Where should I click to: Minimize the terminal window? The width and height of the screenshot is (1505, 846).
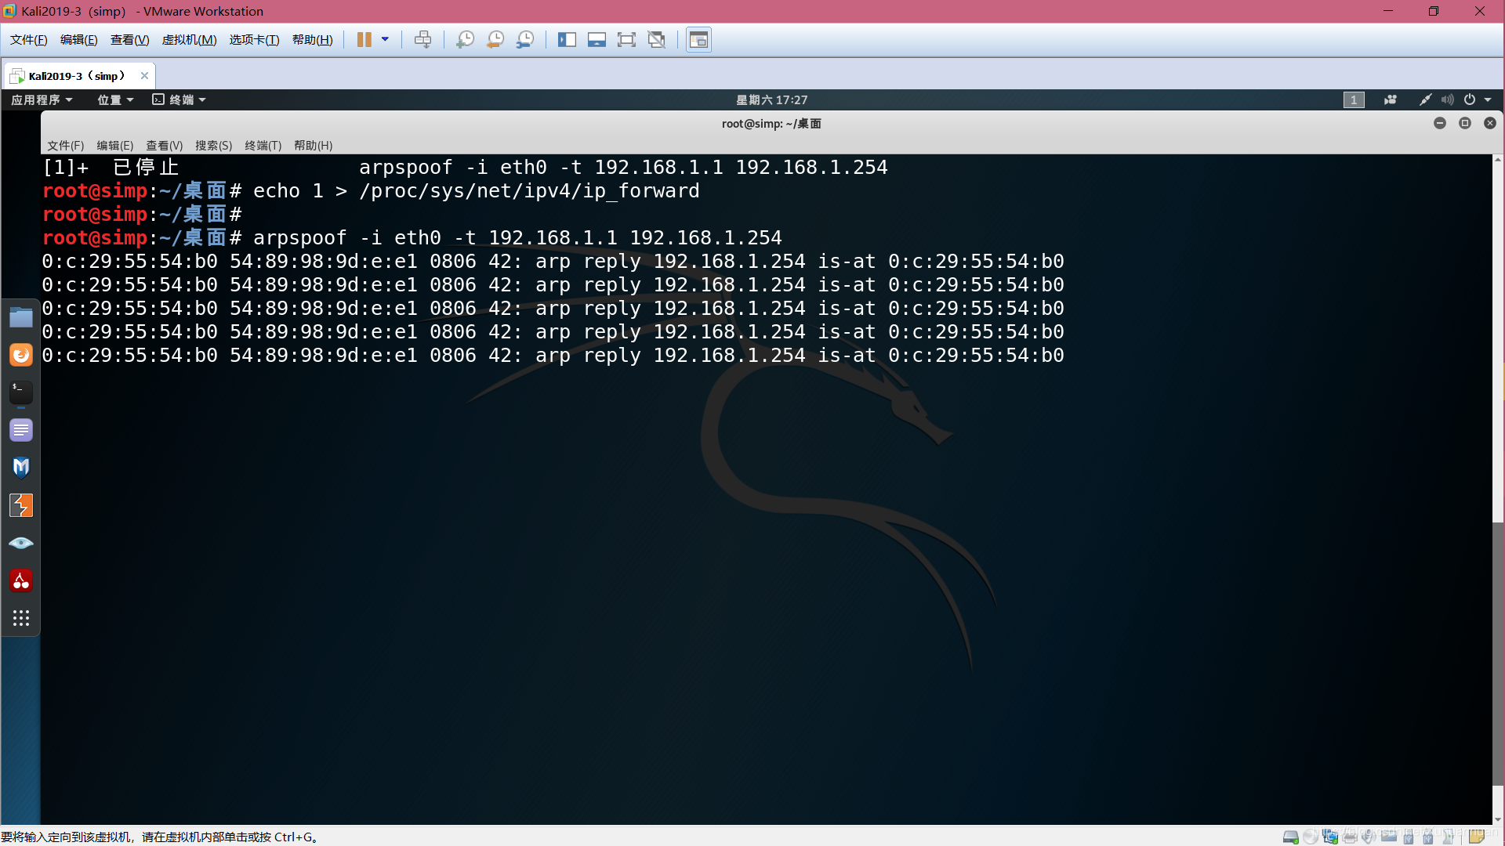[x=1440, y=123]
